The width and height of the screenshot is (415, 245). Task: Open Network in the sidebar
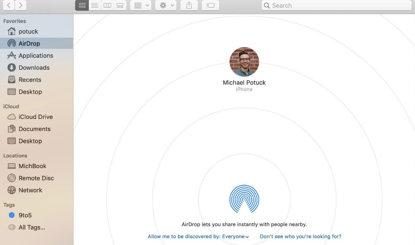pyautogui.click(x=36, y=190)
